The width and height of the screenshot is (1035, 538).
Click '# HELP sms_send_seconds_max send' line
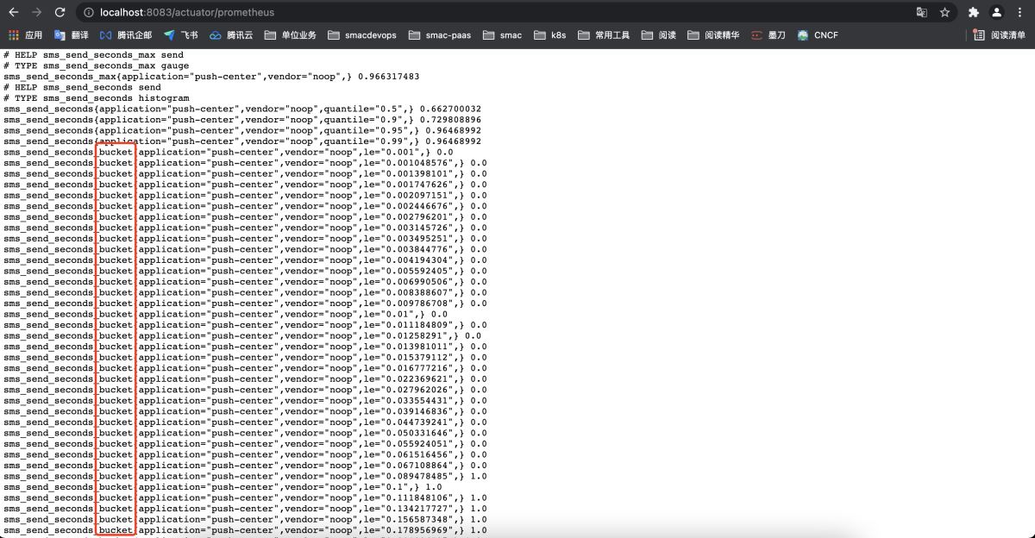93,55
